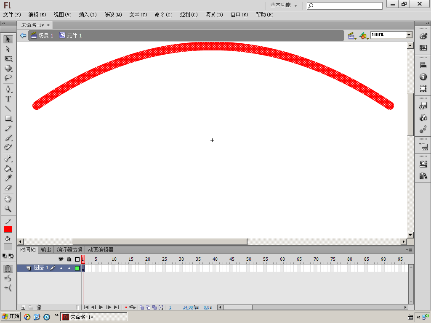Open the 100% zoom dropdown
Image resolution: width=431 pixels, height=323 pixels.
[409, 34]
